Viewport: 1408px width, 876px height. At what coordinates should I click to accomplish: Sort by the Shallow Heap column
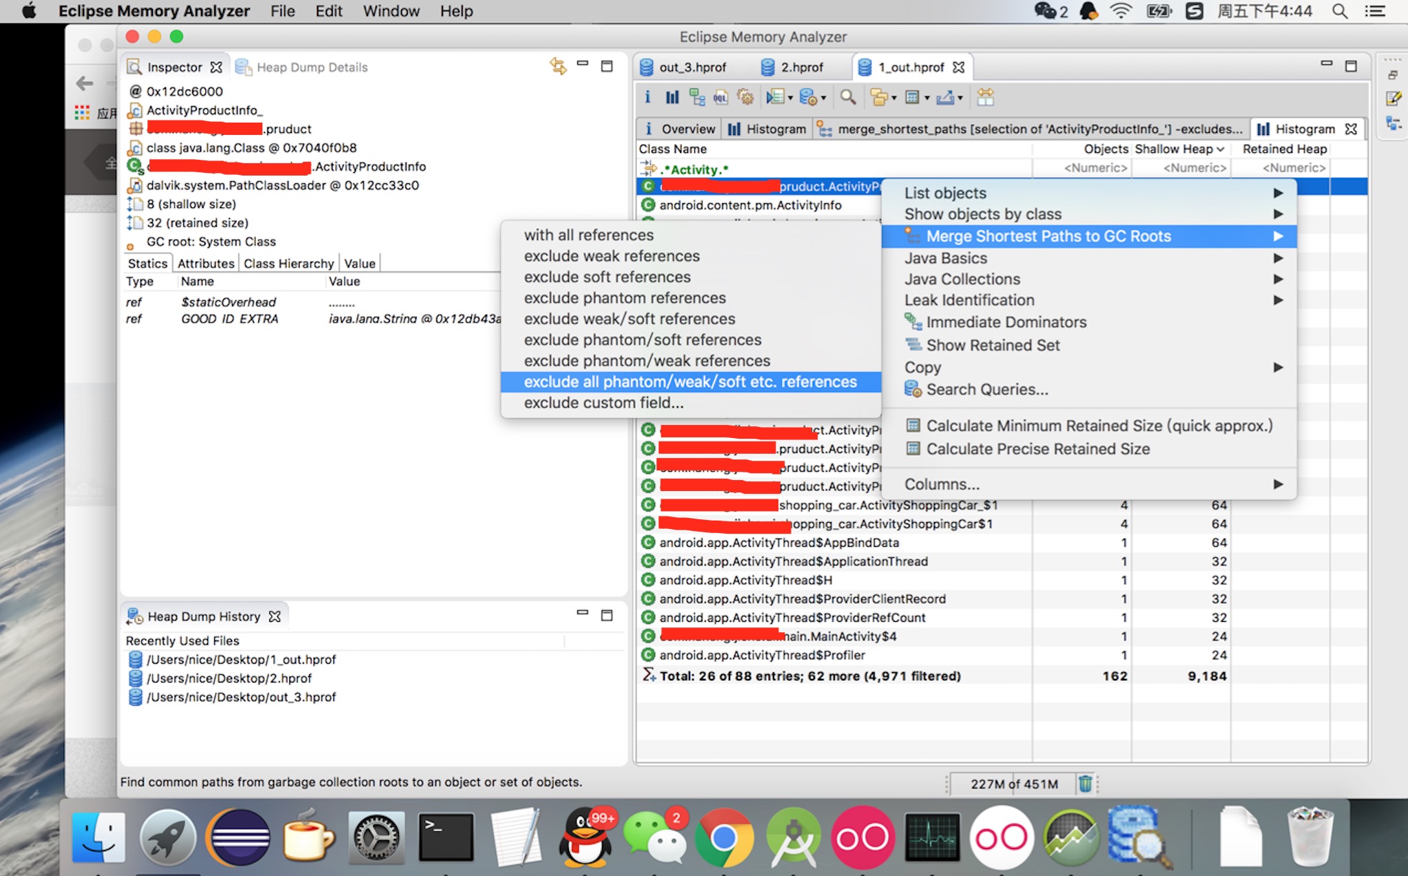point(1180,149)
